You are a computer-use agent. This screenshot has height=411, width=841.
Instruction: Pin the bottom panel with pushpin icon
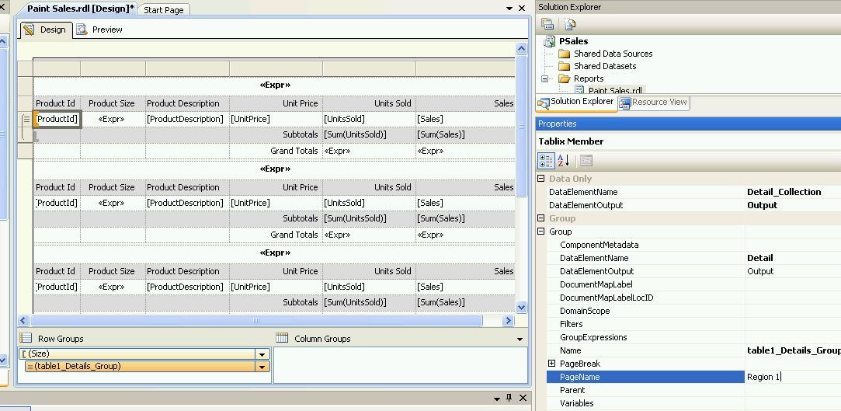click(x=509, y=399)
